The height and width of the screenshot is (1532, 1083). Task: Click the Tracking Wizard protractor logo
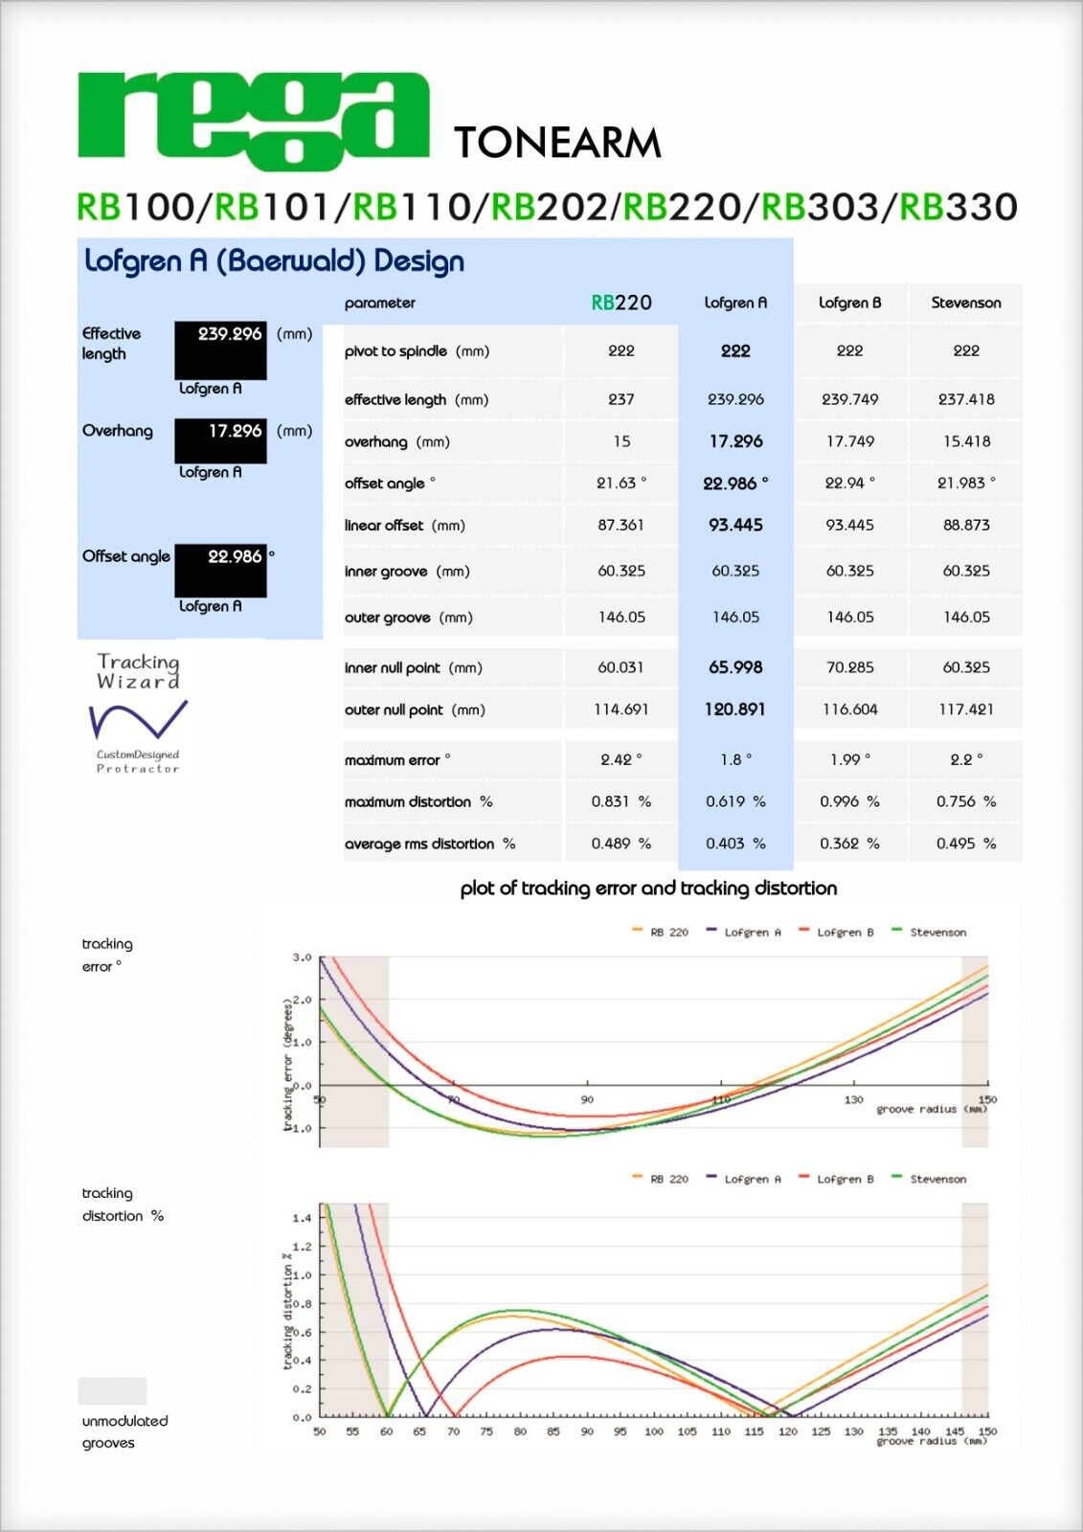(x=138, y=713)
